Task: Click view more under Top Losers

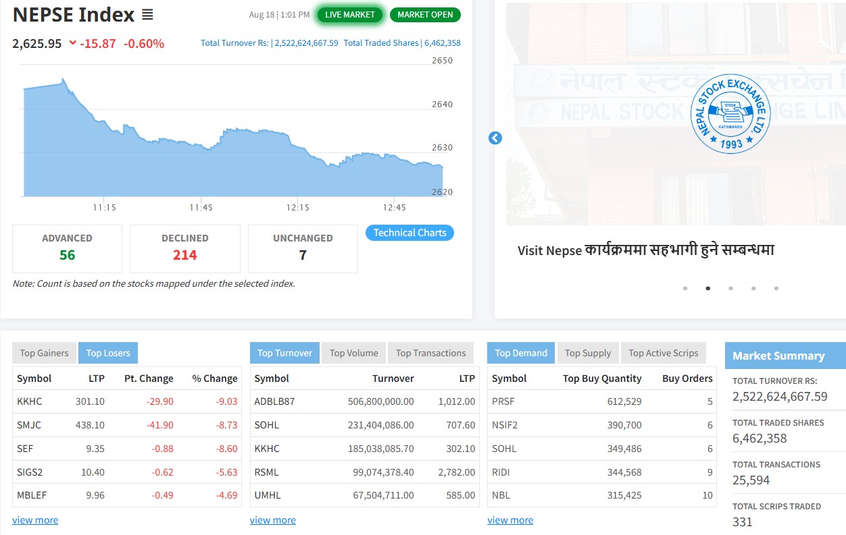Action: 35,520
